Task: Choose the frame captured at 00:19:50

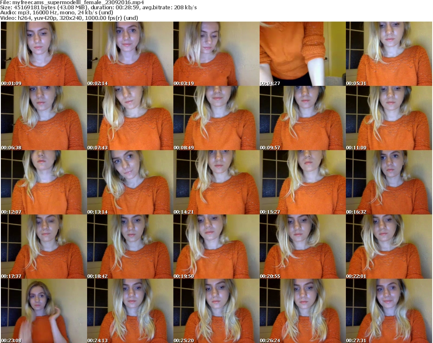Action: [216, 247]
